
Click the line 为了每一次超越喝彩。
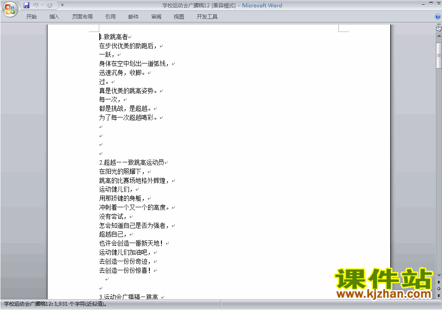128,117
